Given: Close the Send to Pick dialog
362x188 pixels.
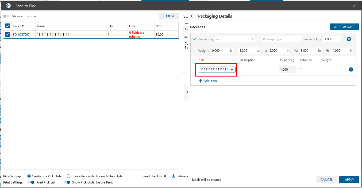Looking at the screenshot, I should tap(354, 6).
